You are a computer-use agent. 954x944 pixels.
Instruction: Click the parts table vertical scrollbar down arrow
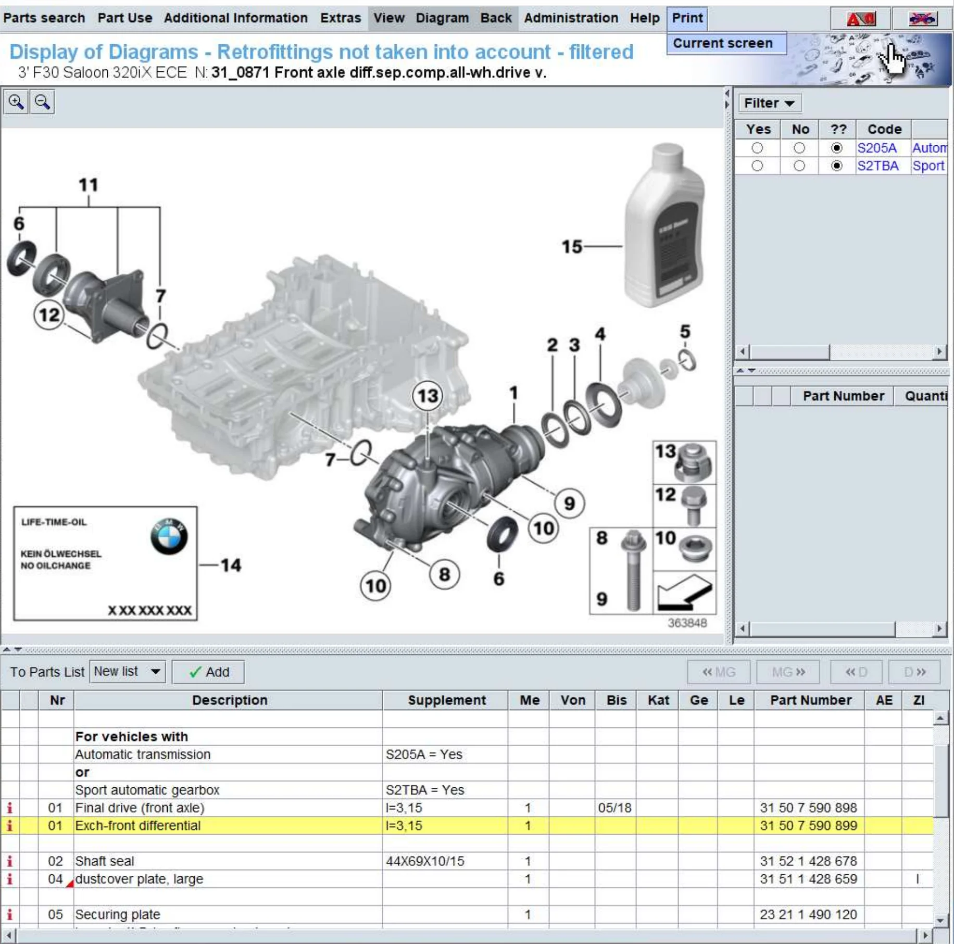(x=940, y=921)
